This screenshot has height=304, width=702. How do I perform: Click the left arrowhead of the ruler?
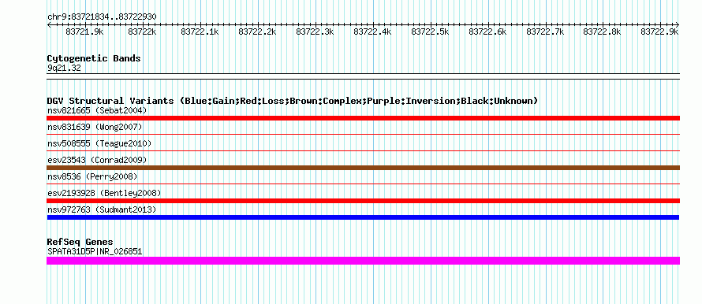tap(49, 24)
